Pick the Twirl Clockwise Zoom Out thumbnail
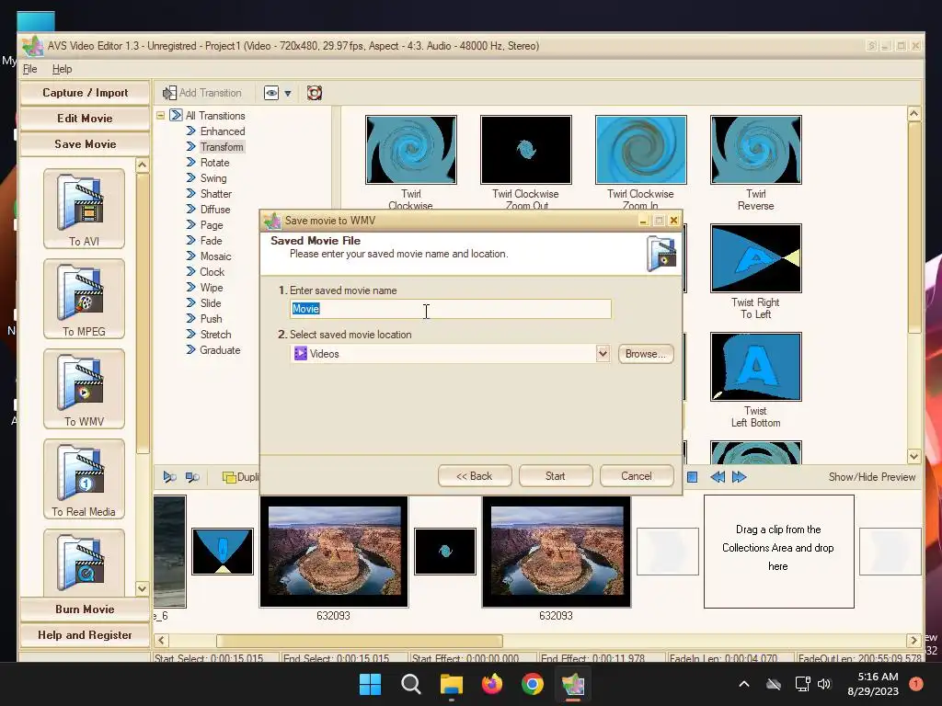 pyautogui.click(x=525, y=150)
